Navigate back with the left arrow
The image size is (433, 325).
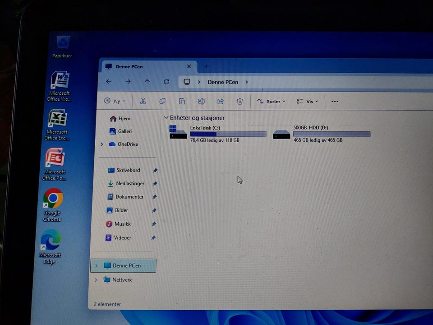pos(109,82)
